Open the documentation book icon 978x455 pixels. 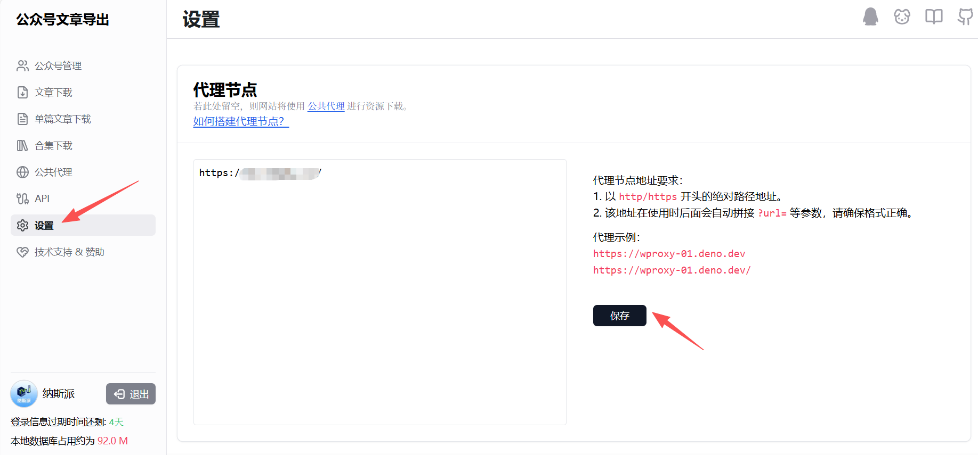tap(934, 16)
